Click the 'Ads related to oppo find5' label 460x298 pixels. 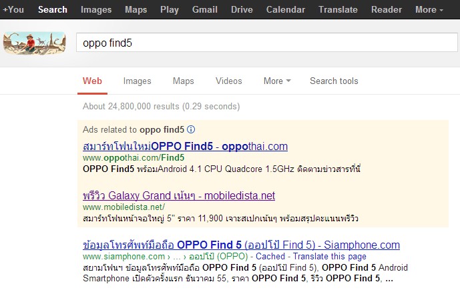(134, 129)
